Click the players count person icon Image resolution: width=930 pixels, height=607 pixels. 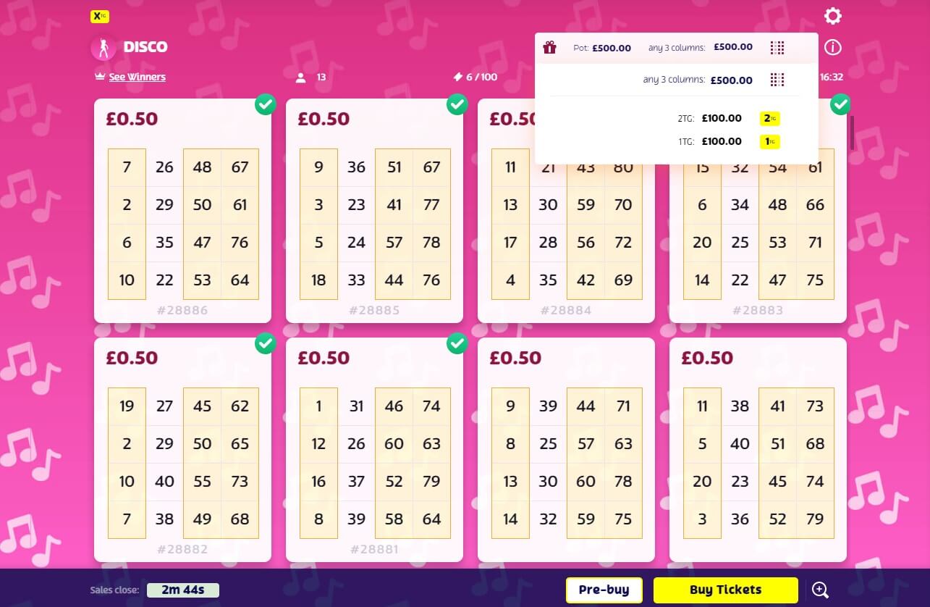click(x=301, y=77)
